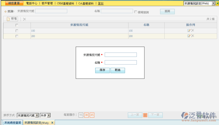Click the edit icon for row 100
The image size is (219, 125).
point(189,31)
